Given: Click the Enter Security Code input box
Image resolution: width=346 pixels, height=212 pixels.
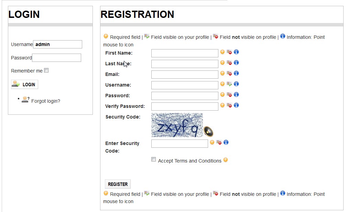Looking at the screenshot, I should pyautogui.click(x=180, y=144).
